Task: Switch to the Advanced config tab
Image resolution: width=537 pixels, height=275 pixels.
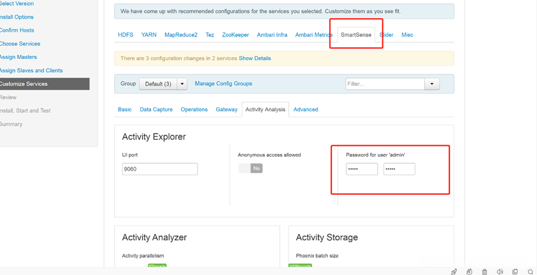Action: click(x=305, y=109)
